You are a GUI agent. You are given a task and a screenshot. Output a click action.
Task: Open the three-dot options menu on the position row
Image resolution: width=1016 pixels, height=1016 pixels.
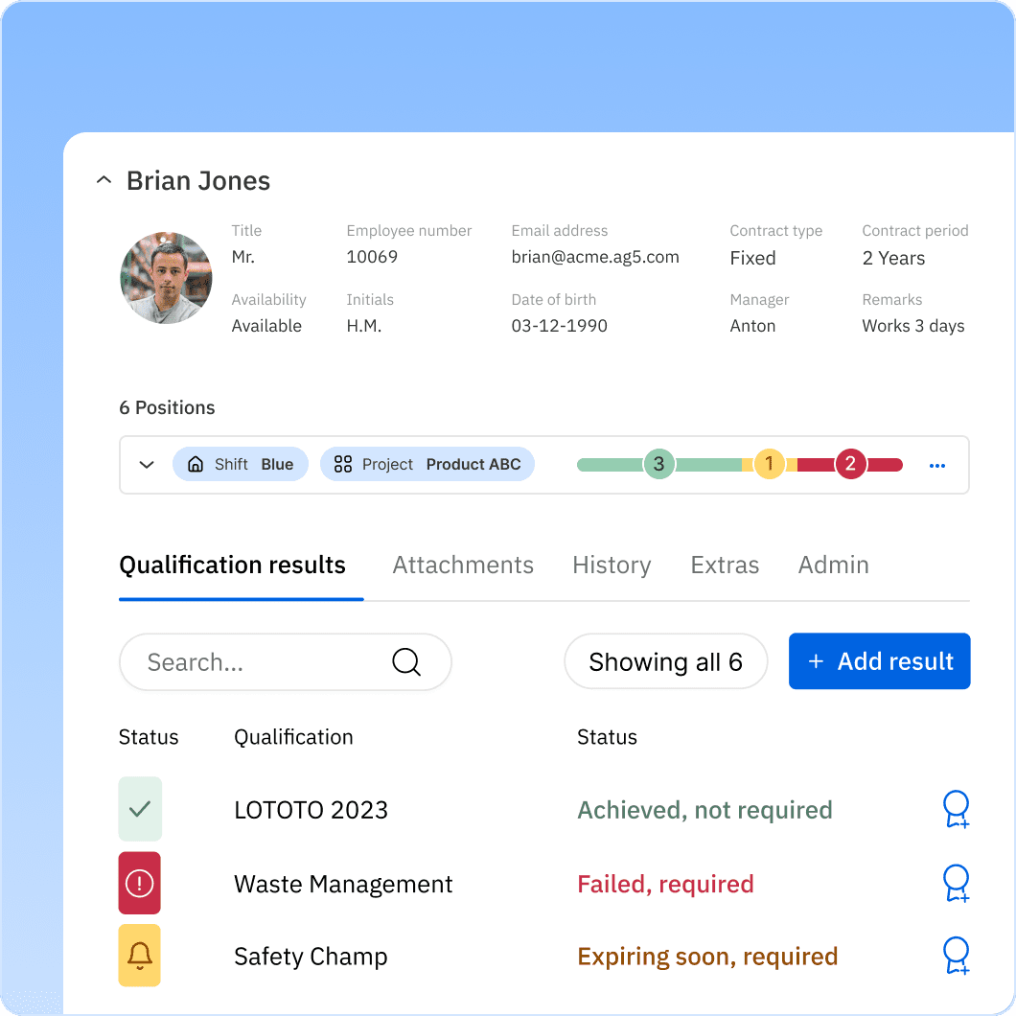[x=936, y=464]
